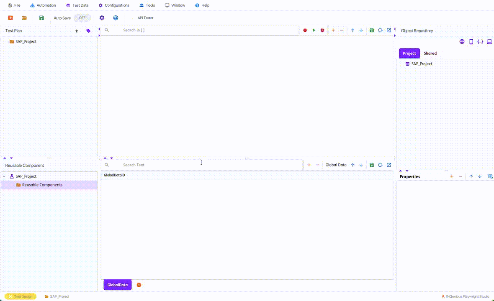Save test case with green disk icon
The width and height of the screenshot is (494, 301).
372,30
